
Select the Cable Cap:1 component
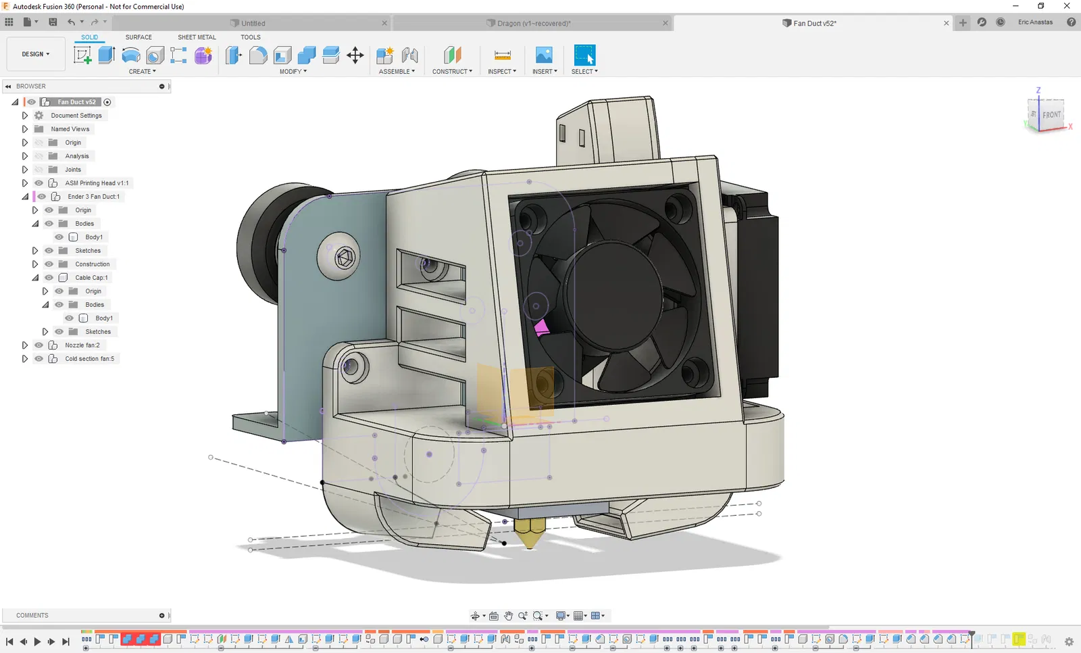point(91,278)
